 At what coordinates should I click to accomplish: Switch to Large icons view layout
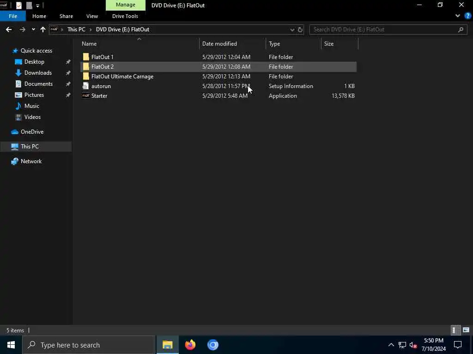point(466,330)
